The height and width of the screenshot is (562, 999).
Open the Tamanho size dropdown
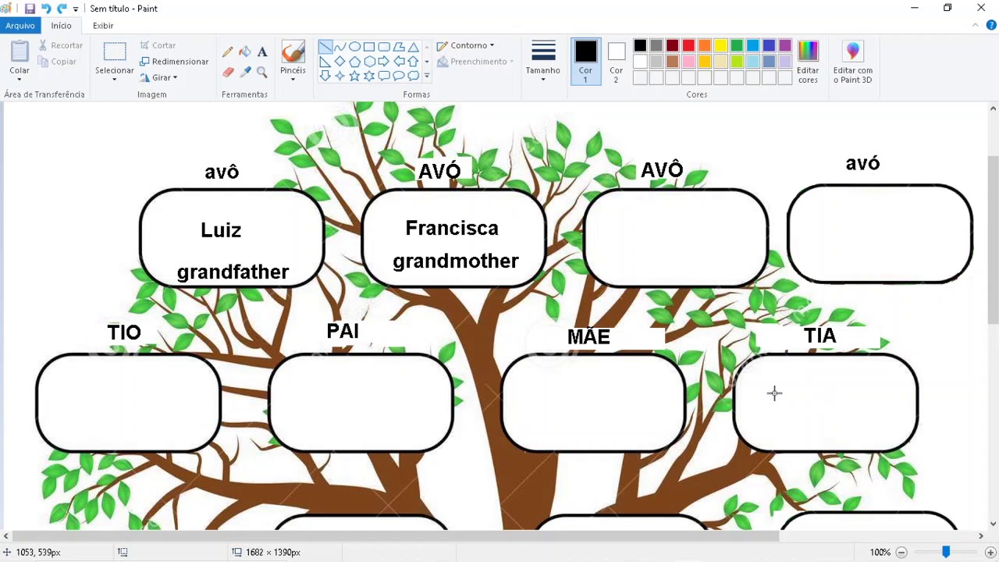tap(542, 62)
